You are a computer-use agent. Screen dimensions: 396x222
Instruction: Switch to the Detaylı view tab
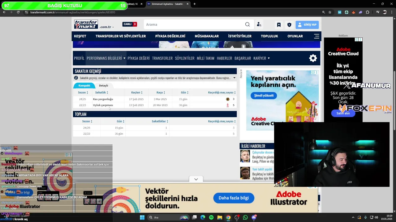pyautogui.click(x=103, y=85)
